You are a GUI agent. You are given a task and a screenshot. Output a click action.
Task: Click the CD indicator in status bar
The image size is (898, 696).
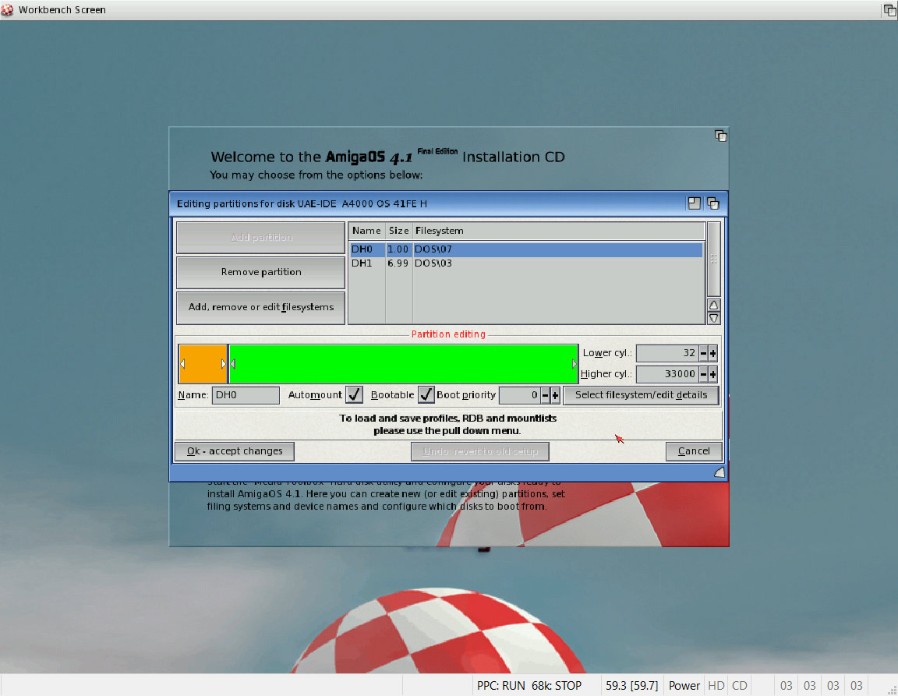click(x=739, y=686)
